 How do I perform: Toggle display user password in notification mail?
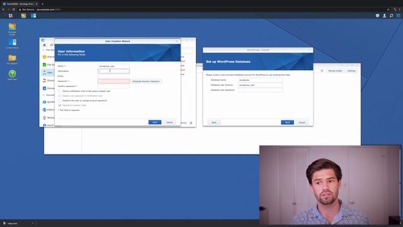click(x=60, y=96)
